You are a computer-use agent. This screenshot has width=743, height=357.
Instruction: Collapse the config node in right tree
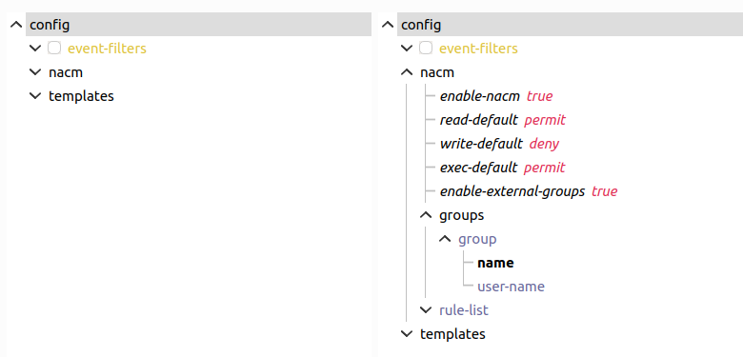pos(388,25)
